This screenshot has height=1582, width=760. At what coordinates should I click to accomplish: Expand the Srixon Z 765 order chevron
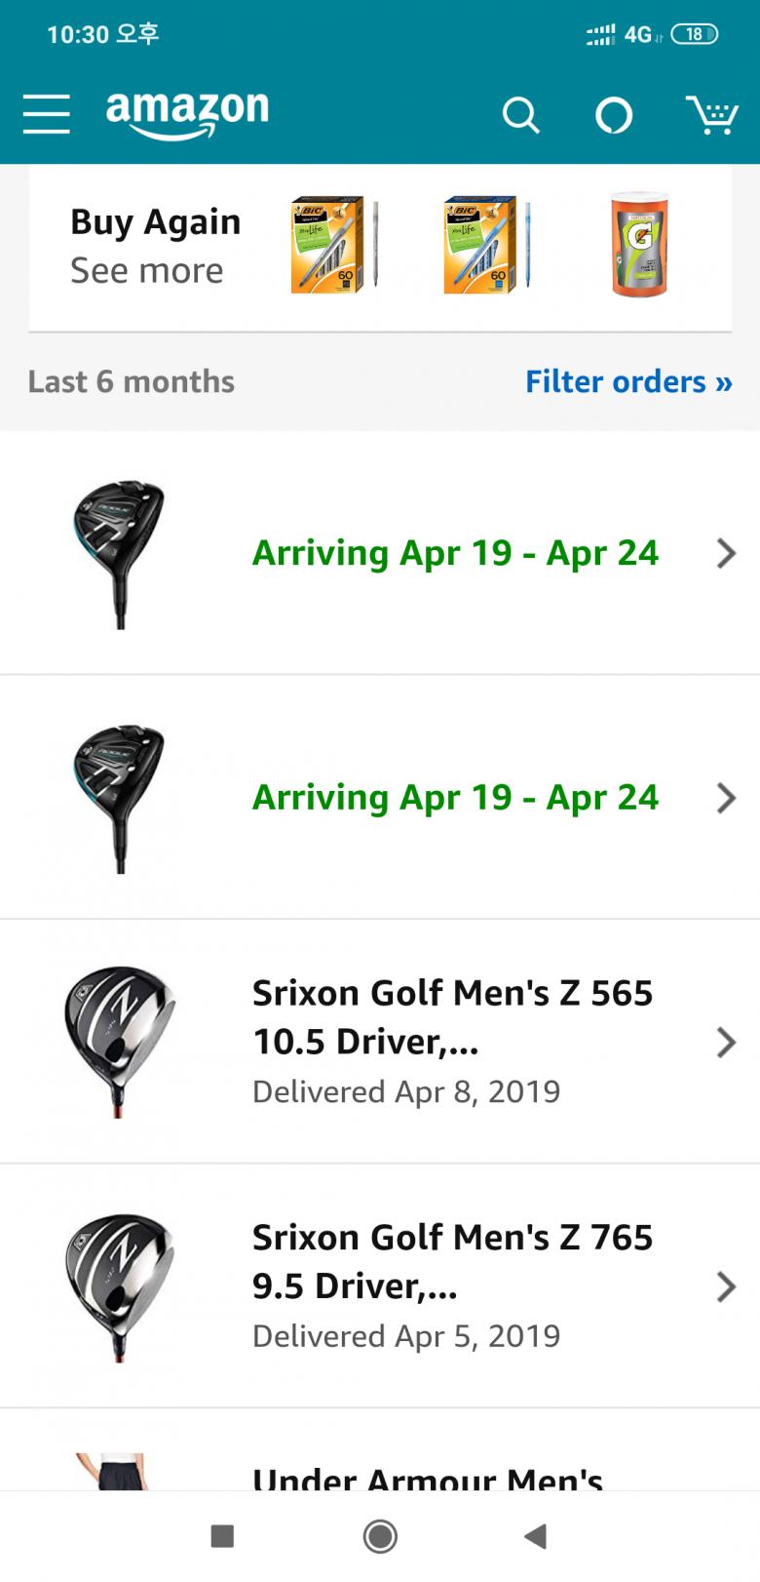point(726,1286)
